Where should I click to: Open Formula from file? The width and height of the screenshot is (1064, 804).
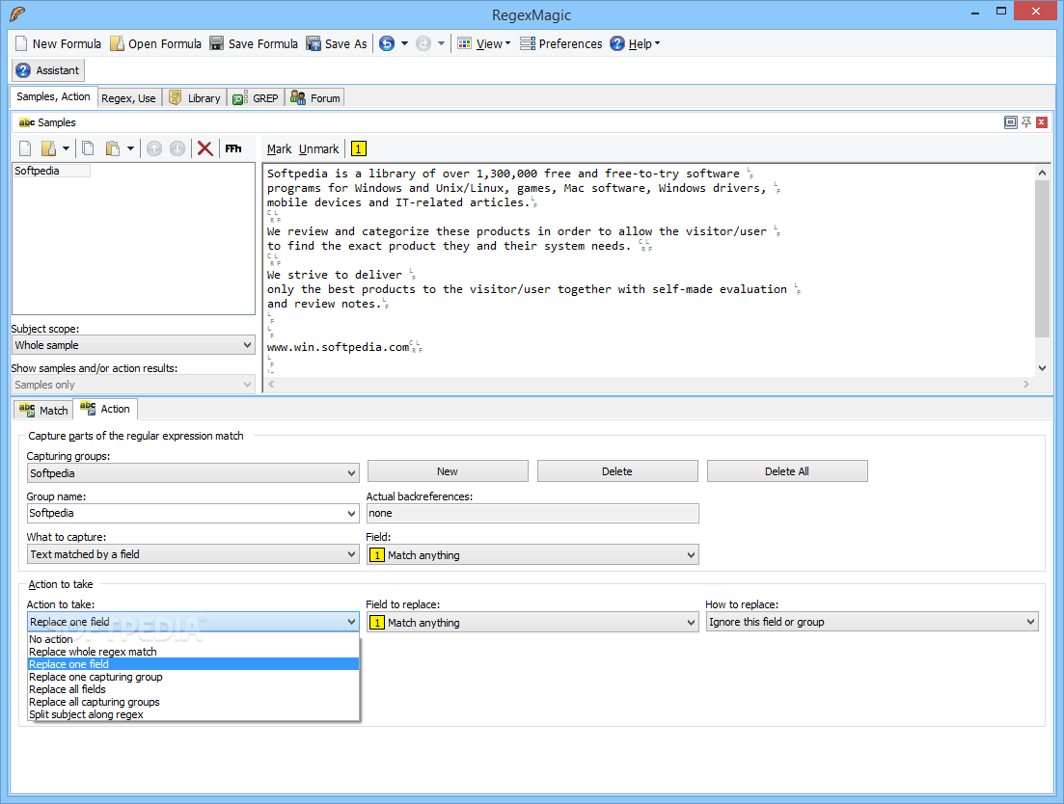coord(156,44)
